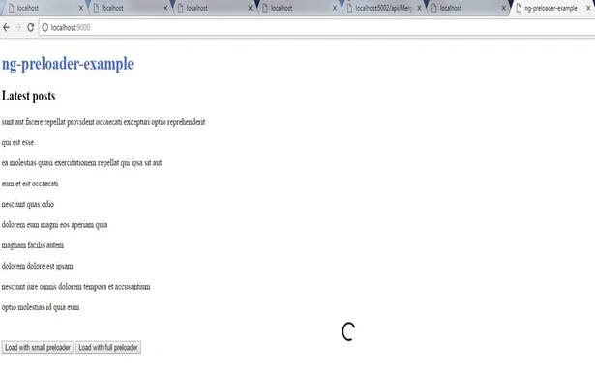Click the browser forward arrow

tap(18, 27)
